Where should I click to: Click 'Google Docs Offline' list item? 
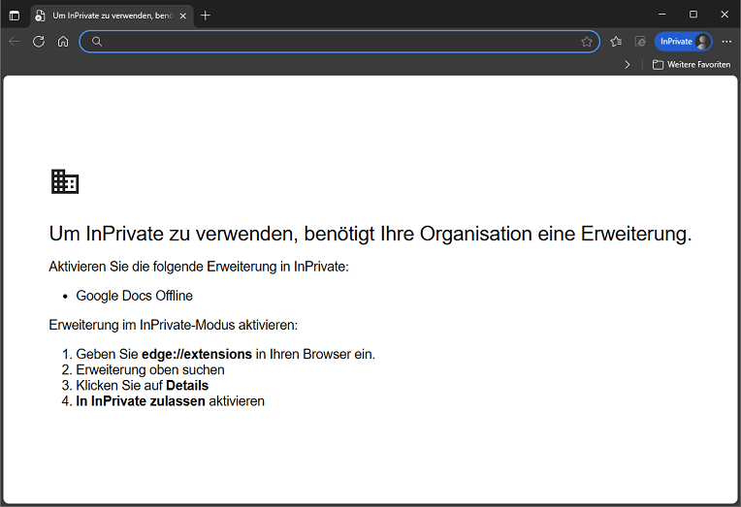click(x=134, y=296)
